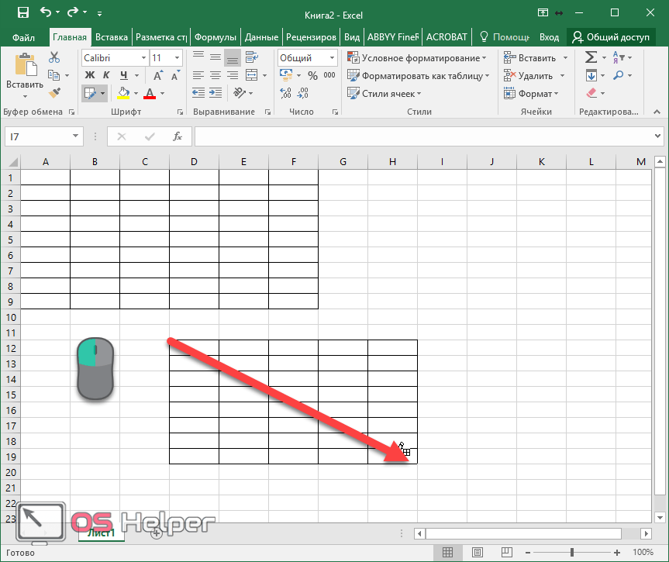Screen dimensions: 669x562
Task: Click the Общий доступ share button
Action: (611, 37)
